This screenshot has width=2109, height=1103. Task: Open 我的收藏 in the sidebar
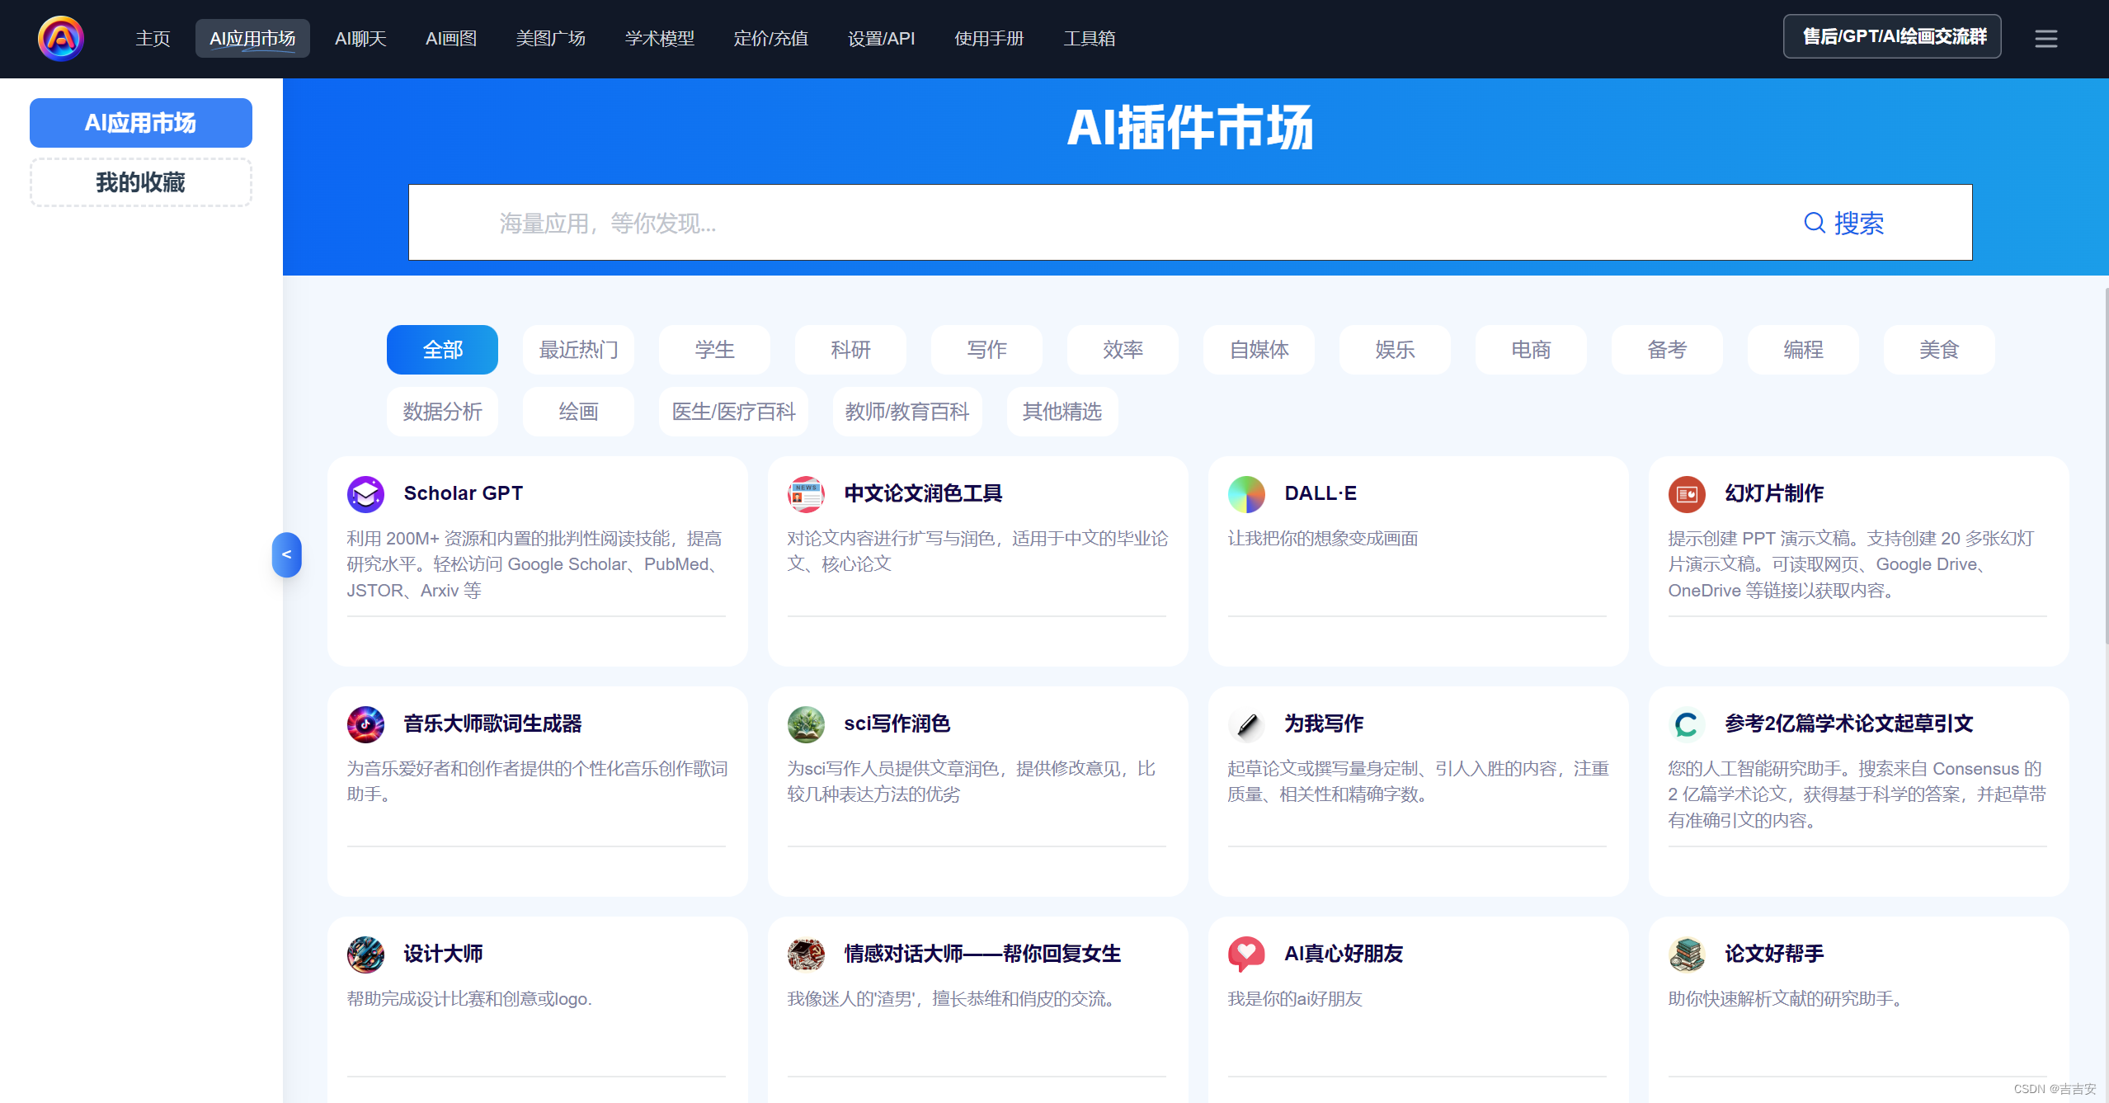pos(141,182)
